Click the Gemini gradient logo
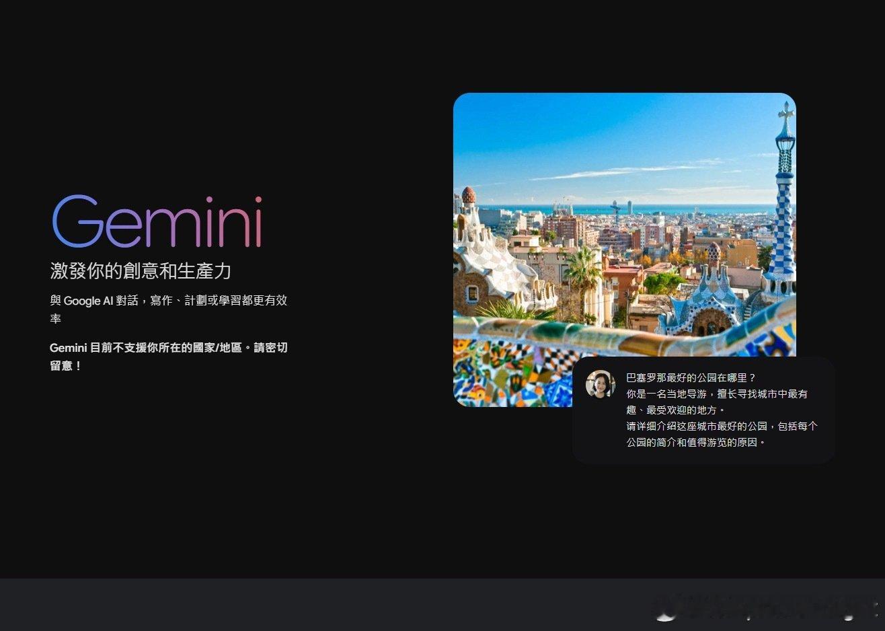885x631 pixels. [x=157, y=221]
